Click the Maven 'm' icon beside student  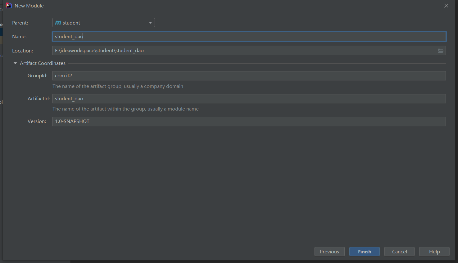[x=58, y=23]
